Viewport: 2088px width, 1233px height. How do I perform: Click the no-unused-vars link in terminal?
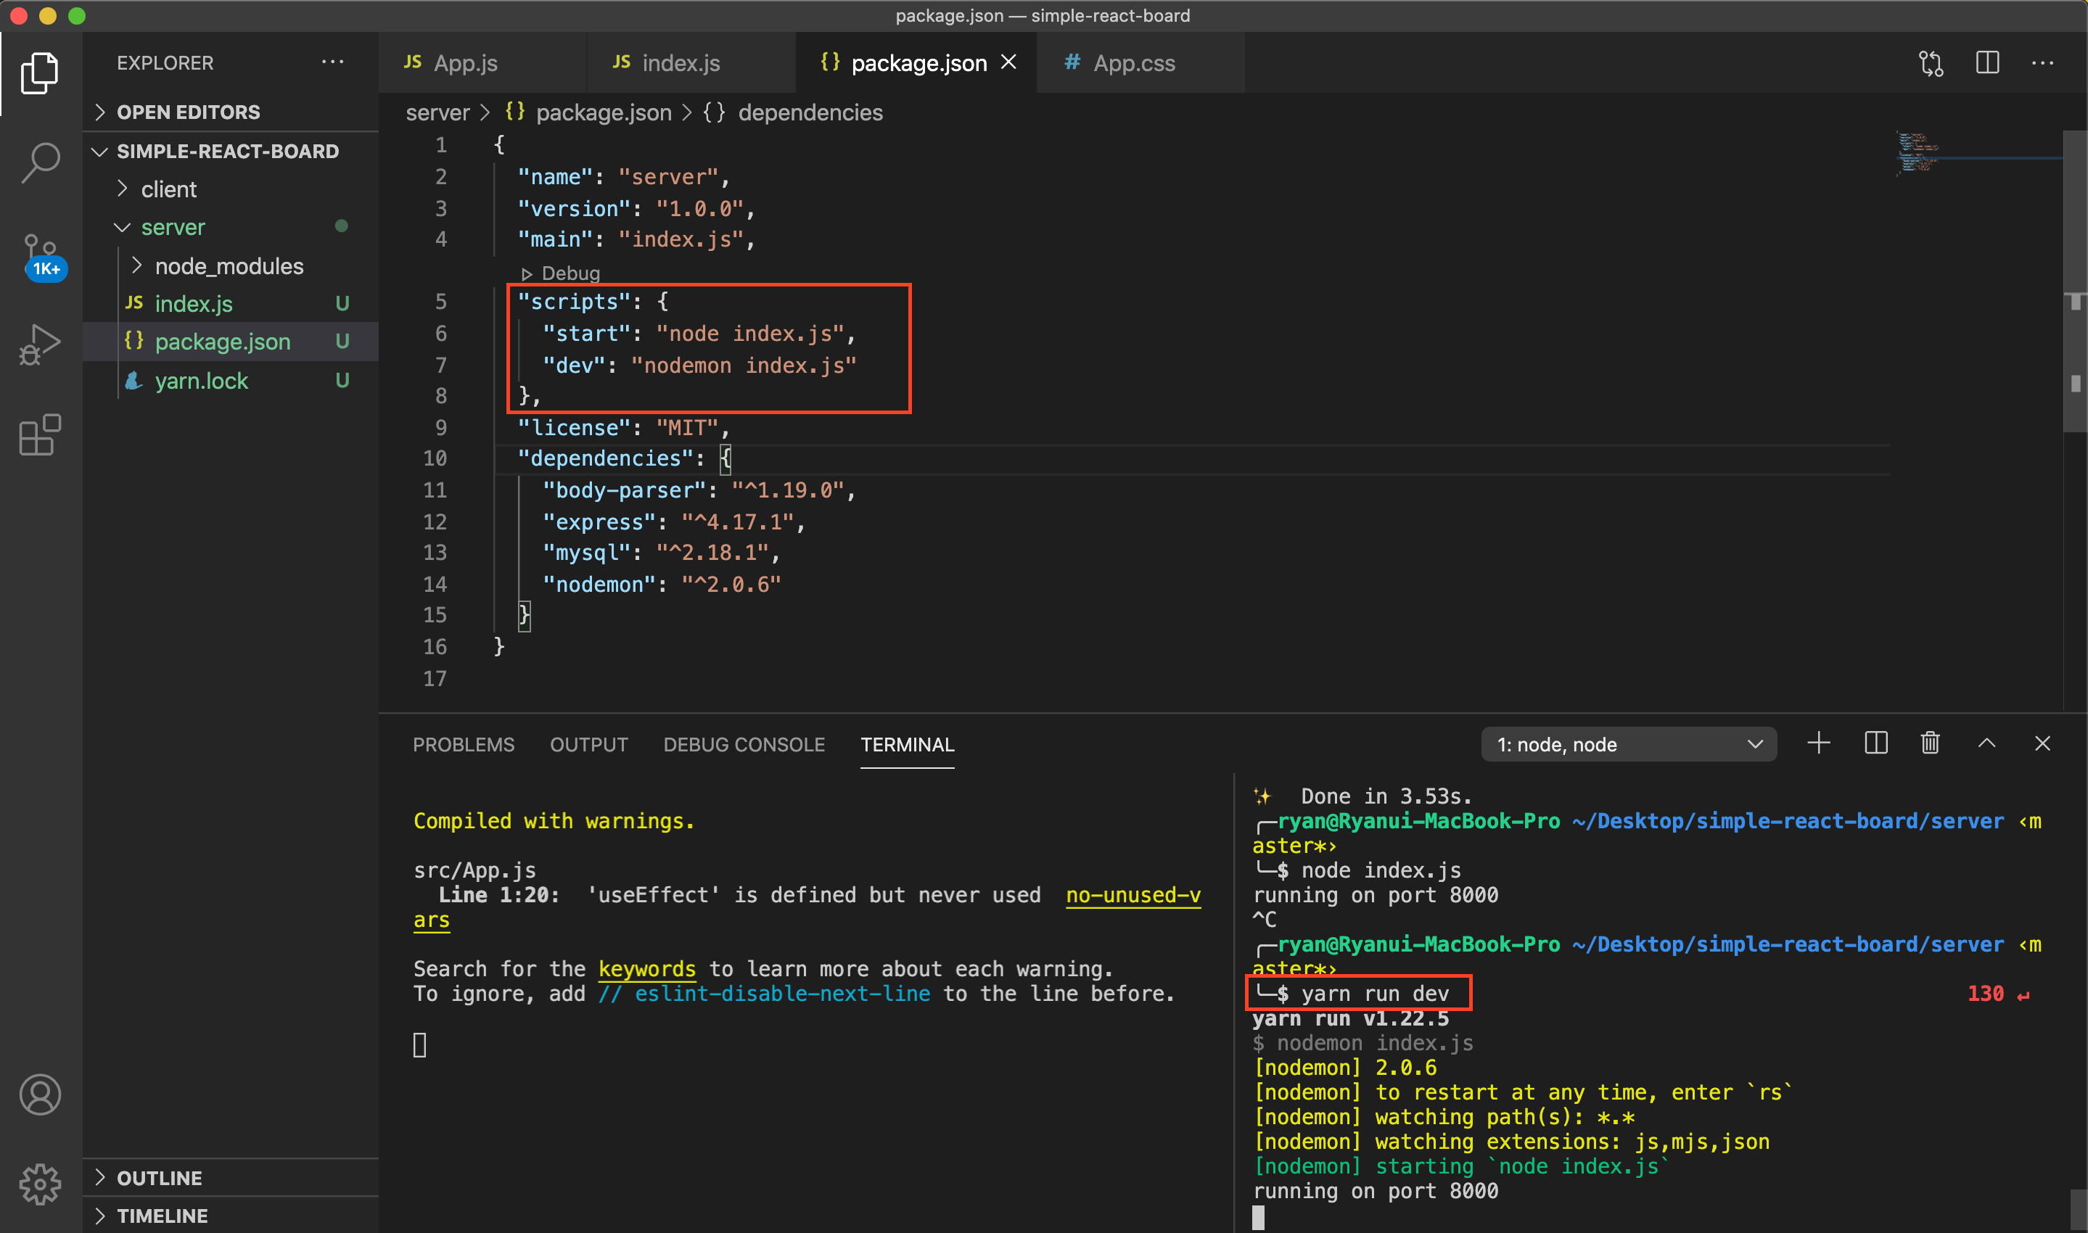click(x=1133, y=895)
